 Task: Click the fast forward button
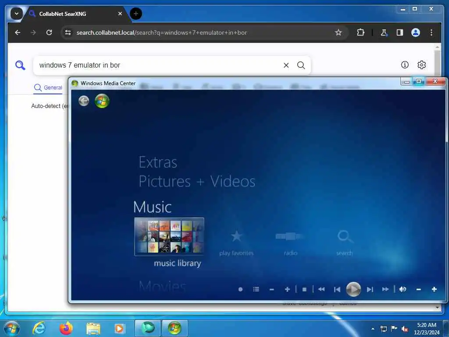point(385,289)
